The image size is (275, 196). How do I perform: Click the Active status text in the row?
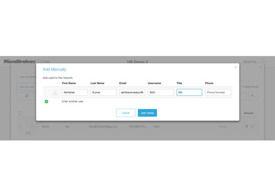coord(223,127)
